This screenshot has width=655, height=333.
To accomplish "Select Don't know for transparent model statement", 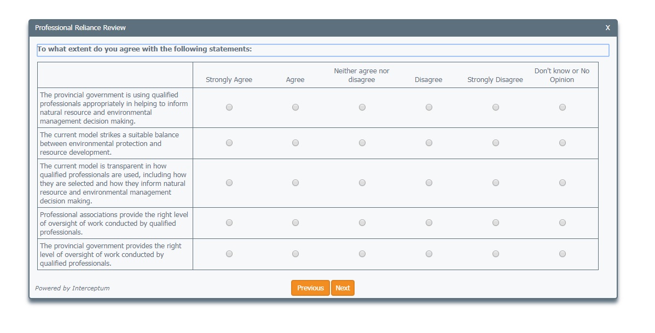I will click(x=563, y=183).
